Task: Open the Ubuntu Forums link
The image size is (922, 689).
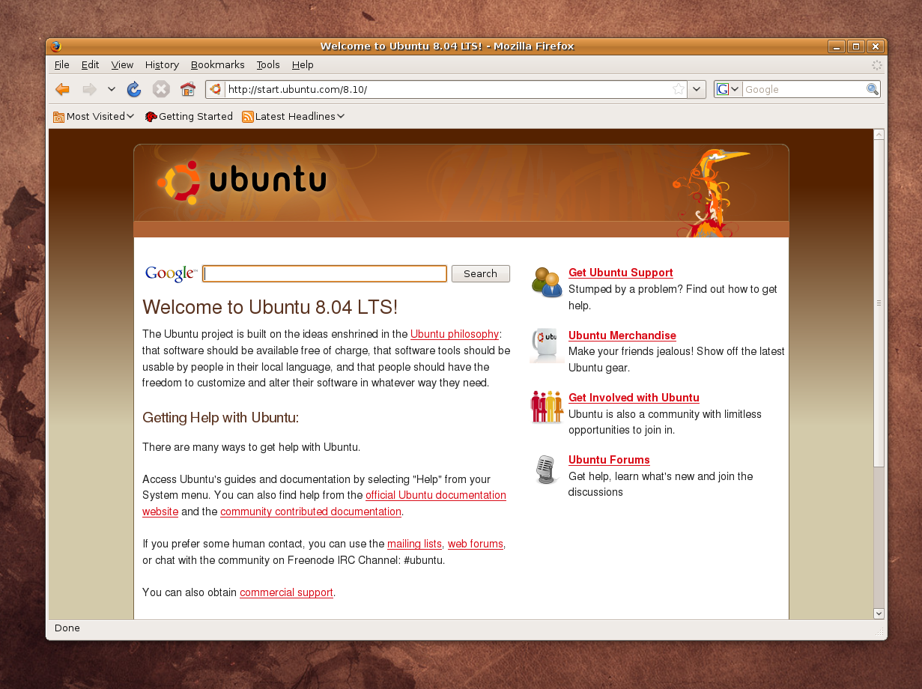Action: (609, 460)
